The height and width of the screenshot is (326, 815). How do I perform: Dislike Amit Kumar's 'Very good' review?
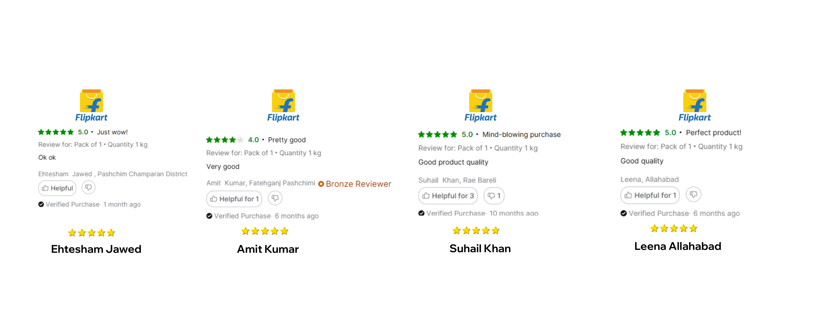coord(275,198)
